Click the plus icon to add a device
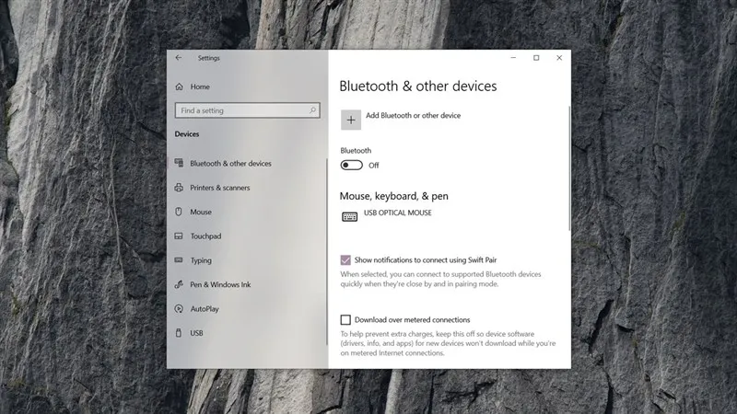The width and height of the screenshot is (737, 414). coord(351,120)
